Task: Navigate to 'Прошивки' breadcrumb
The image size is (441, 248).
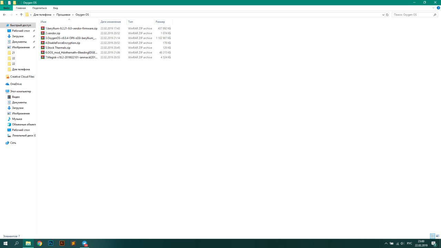Action: click(63, 15)
